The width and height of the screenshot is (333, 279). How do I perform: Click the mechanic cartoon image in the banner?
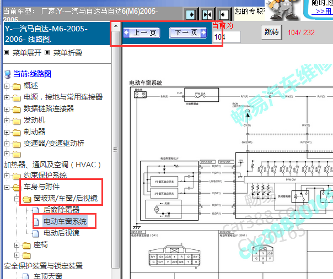[x=282, y=10]
